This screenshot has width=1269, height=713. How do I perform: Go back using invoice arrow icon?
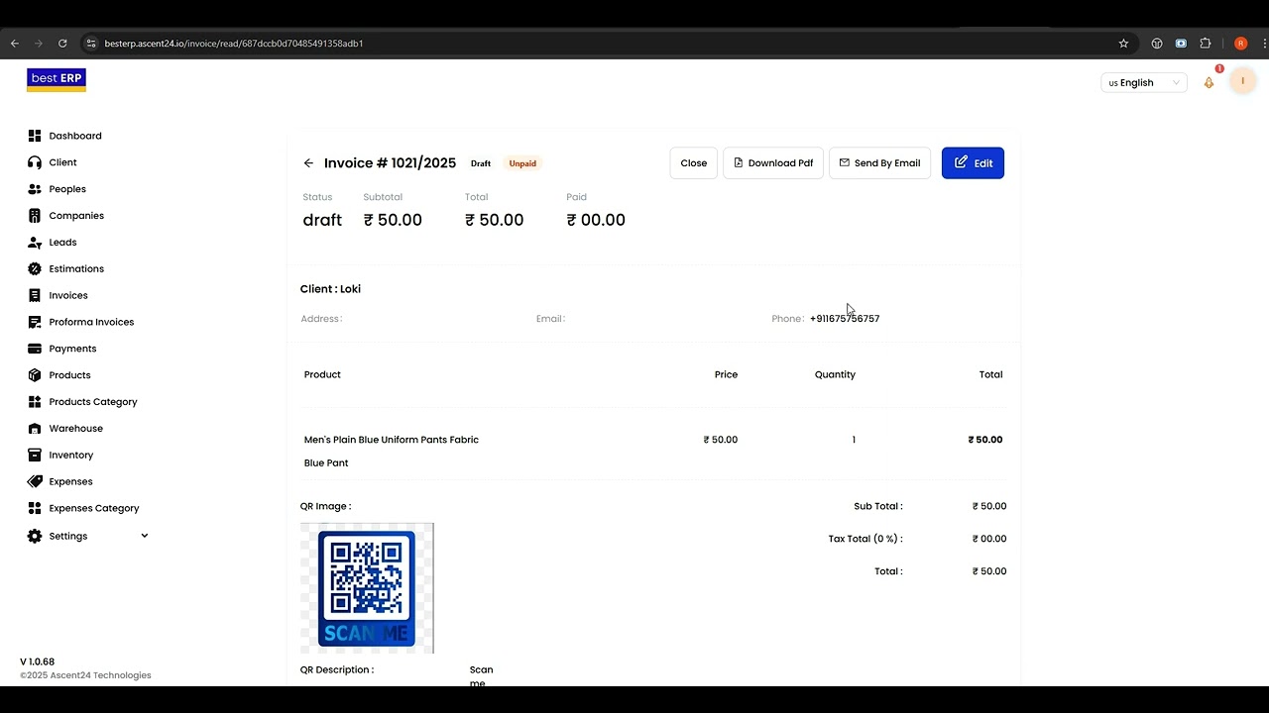pos(308,163)
